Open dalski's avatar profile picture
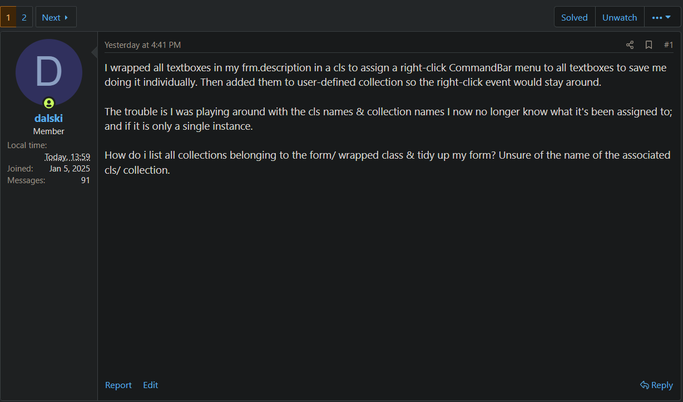 (49, 72)
